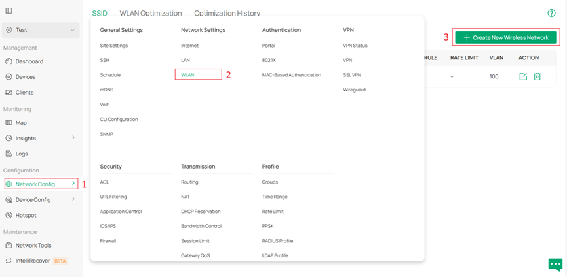567x277 pixels.
Task: Open the SNMP menu entry
Action: click(x=107, y=134)
